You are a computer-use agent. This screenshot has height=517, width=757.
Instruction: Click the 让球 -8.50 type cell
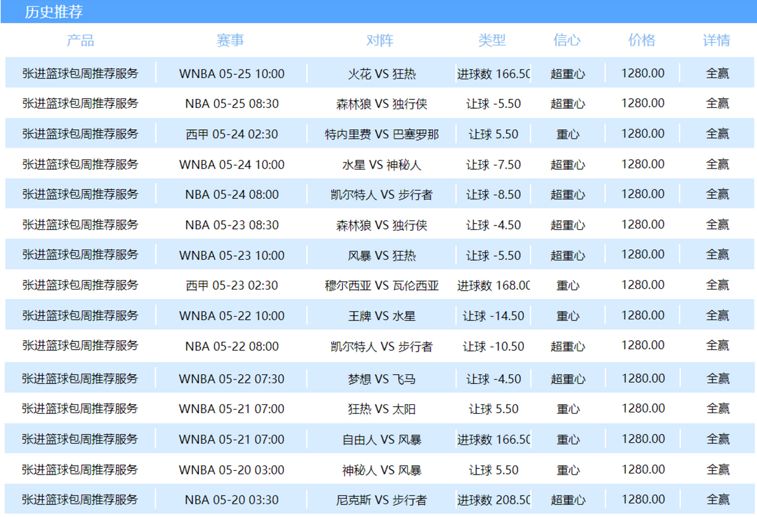point(493,195)
